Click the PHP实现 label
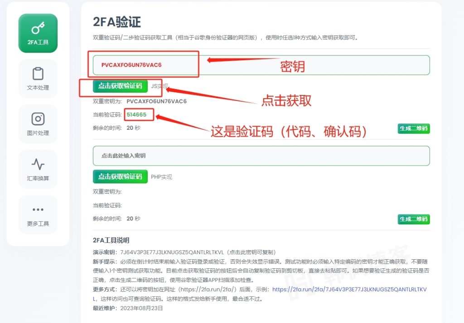 (x=161, y=177)
